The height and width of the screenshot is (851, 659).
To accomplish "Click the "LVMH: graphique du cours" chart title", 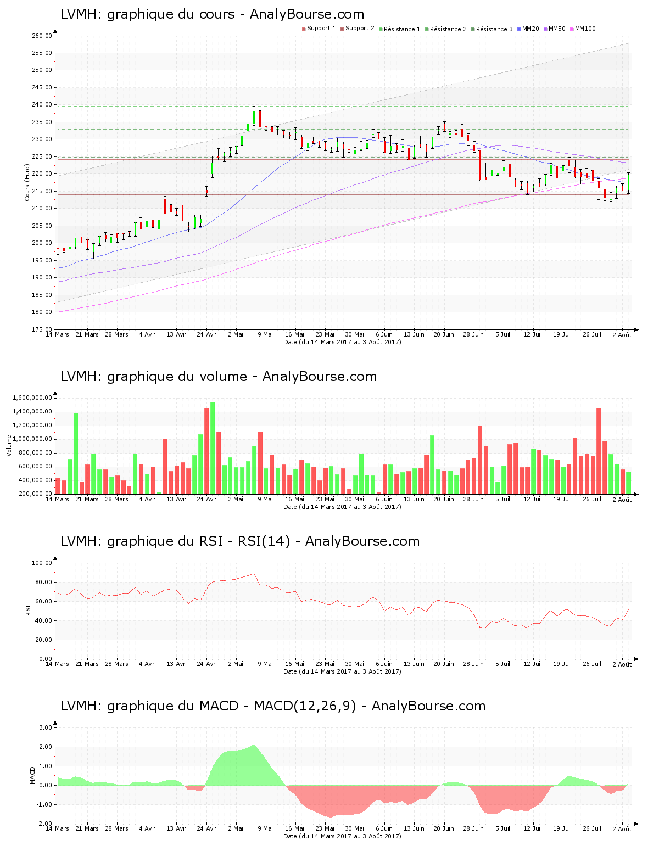I will pyautogui.click(x=212, y=14).
